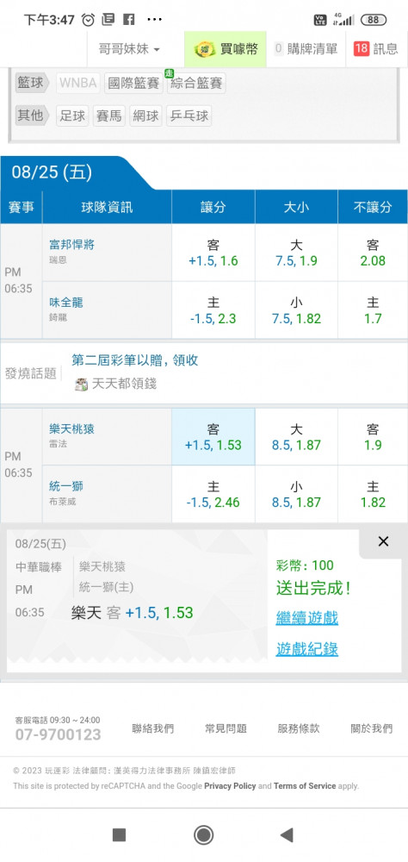Select the 足球 category
This screenshot has height=862, width=408.
coord(72,116)
